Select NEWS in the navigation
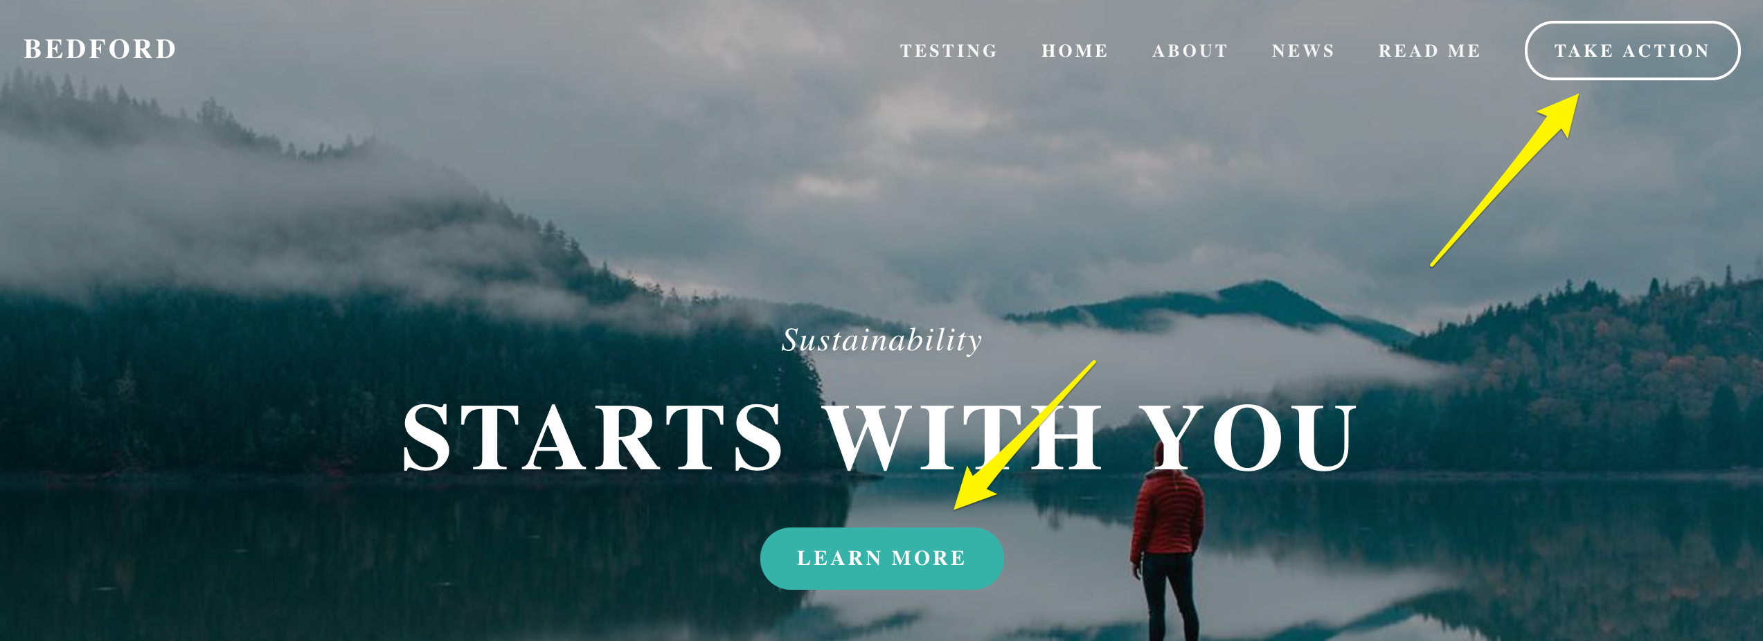This screenshot has height=641, width=1763. pyautogui.click(x=1303, y=51)
